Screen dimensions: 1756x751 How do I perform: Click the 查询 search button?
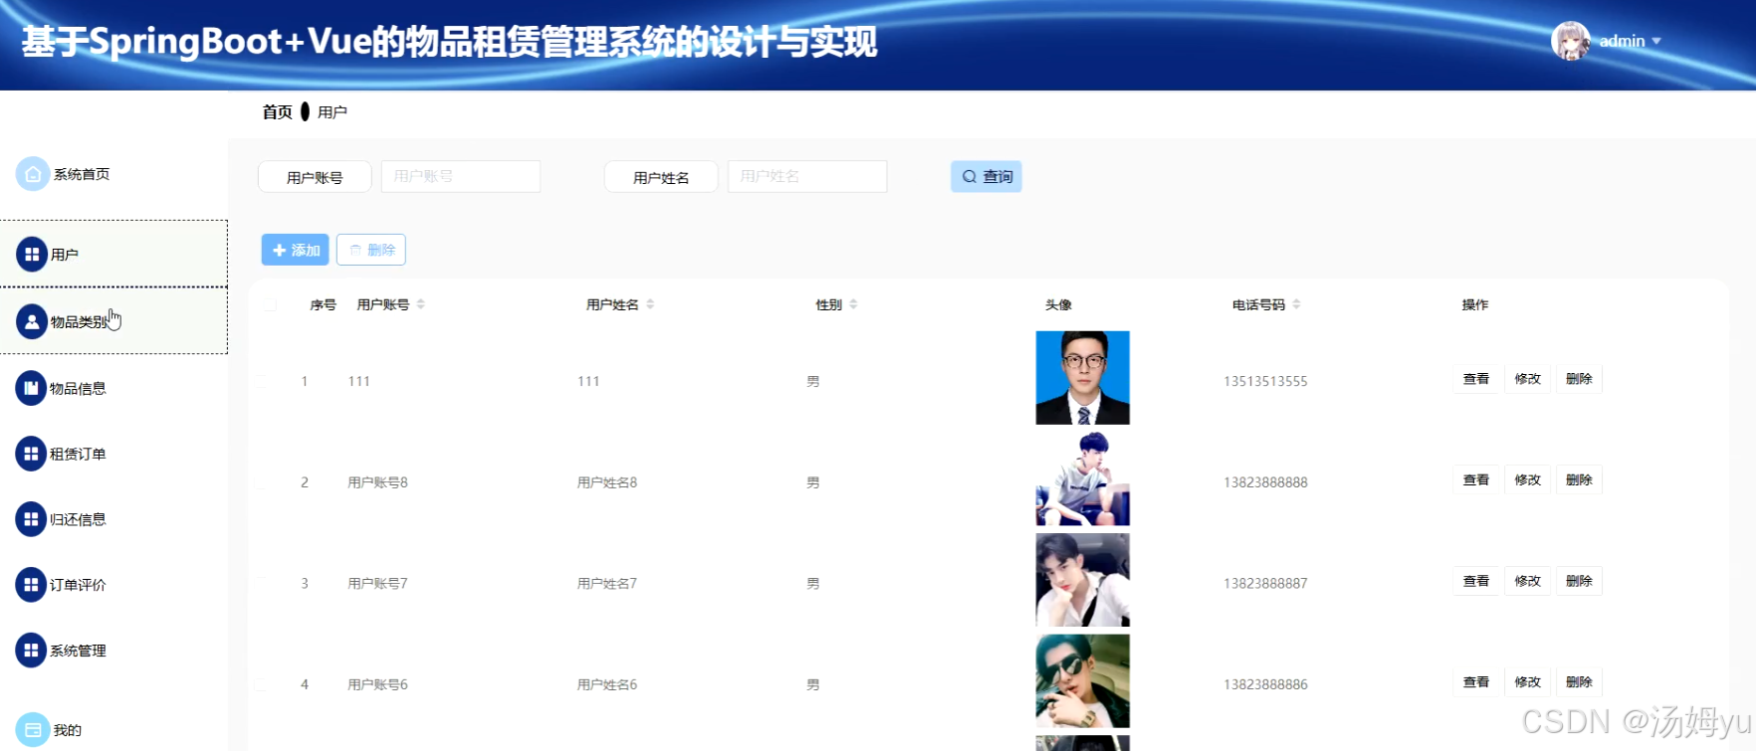tap(987, 177)
